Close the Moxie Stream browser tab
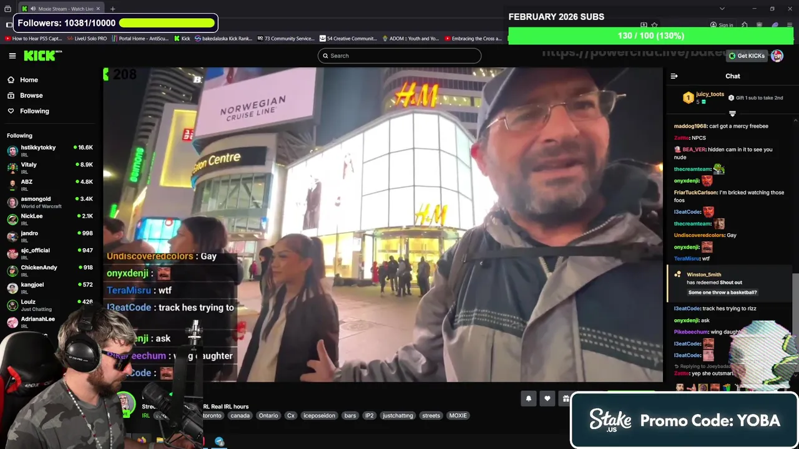 tap(98, 9)
